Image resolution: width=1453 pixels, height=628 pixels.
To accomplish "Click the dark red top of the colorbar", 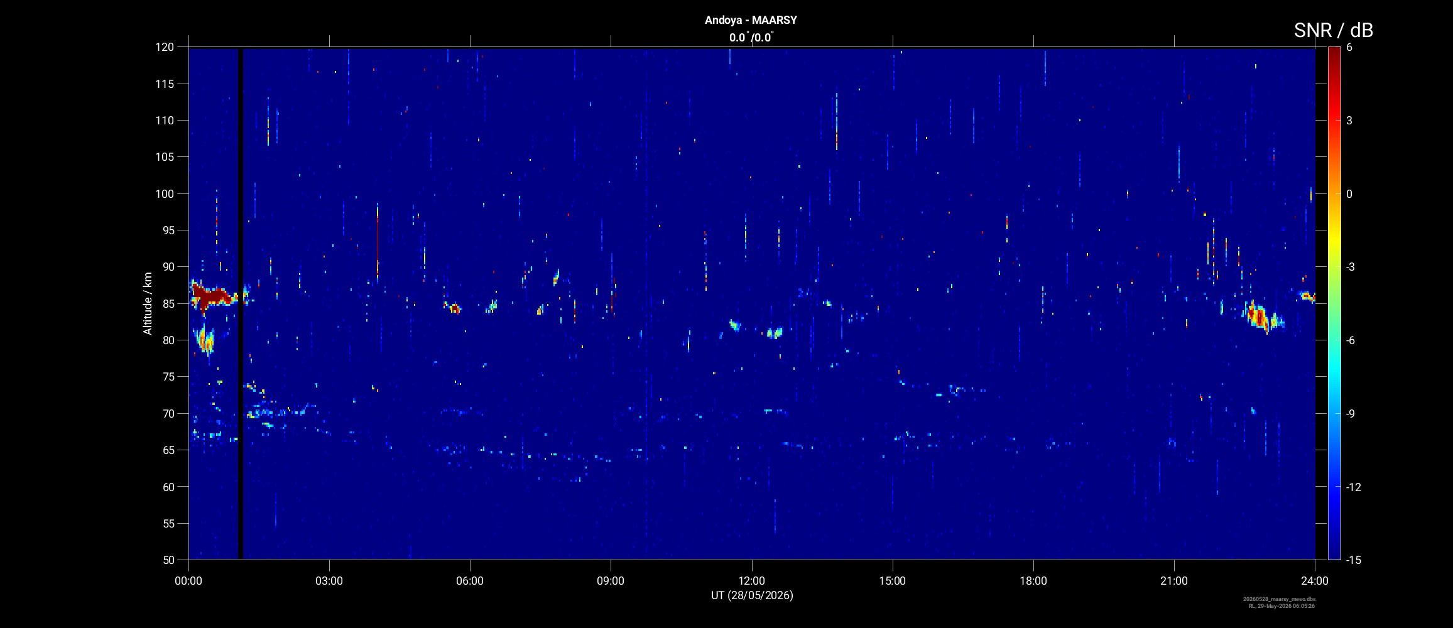I will (1334, 53).
